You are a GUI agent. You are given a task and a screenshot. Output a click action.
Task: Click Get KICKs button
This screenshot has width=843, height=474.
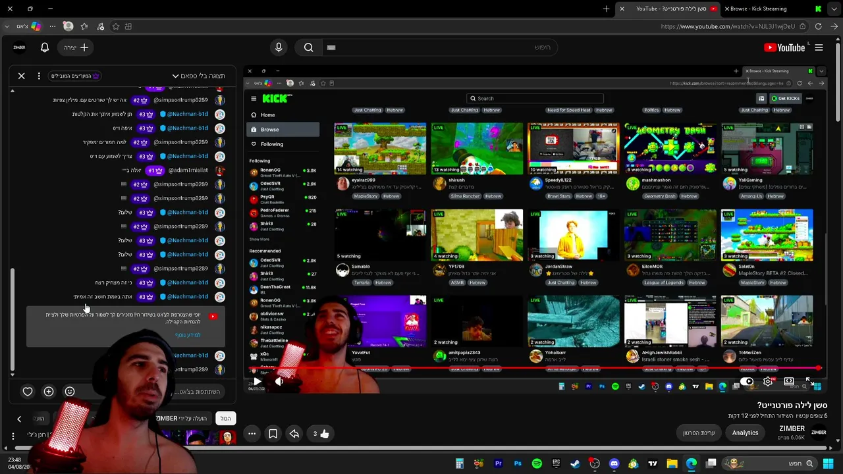coord(785,98)
